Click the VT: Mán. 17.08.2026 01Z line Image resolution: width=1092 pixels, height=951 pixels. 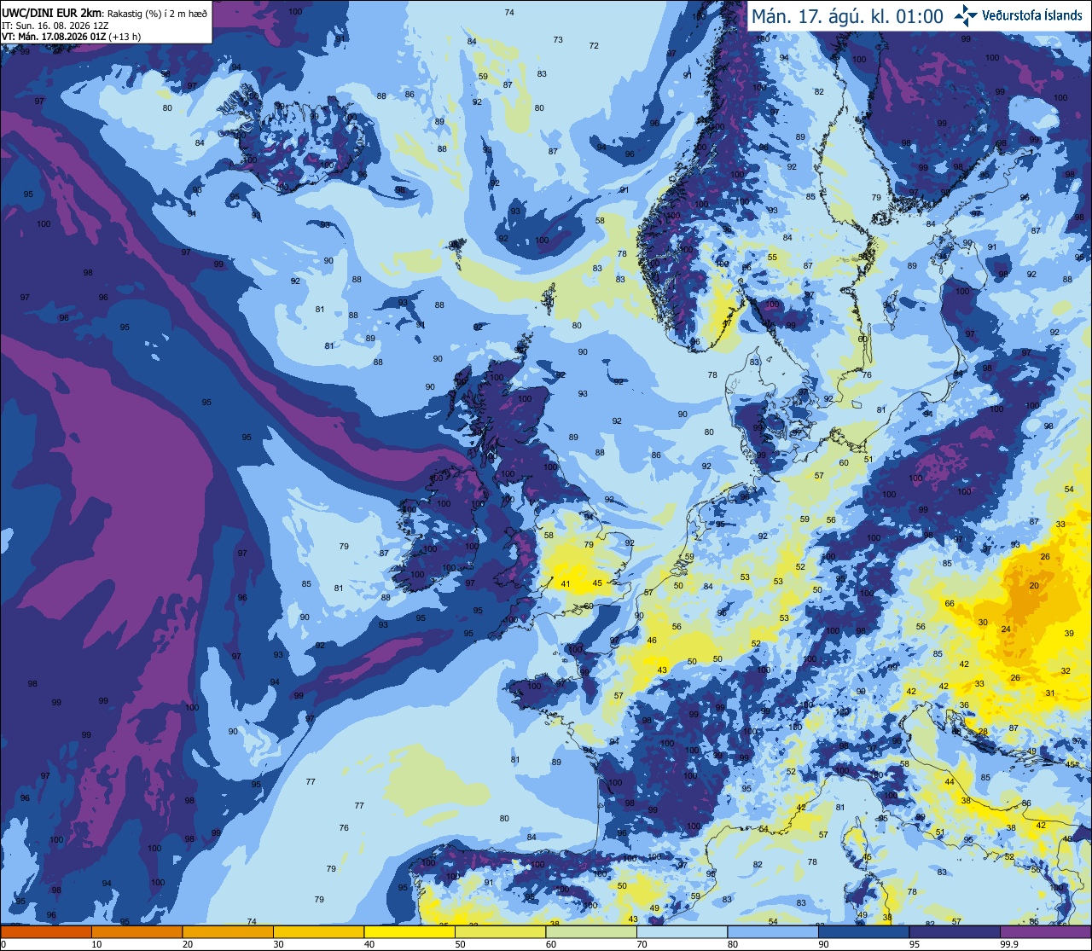click(x=72, y=37)
